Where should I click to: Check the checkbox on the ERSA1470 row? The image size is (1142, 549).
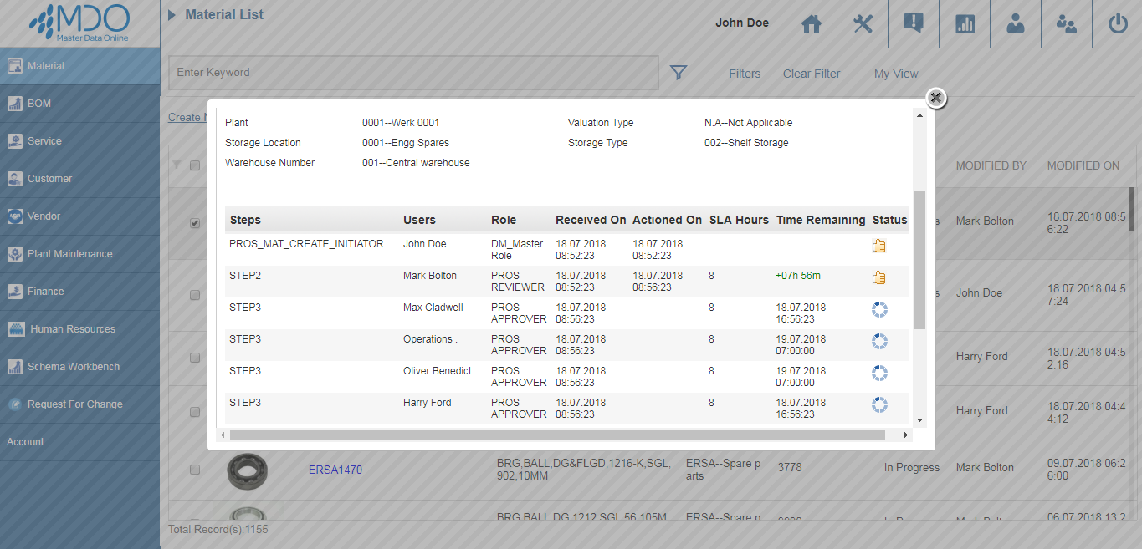[195, 469]
